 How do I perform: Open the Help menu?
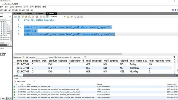[x=44, y=7]
